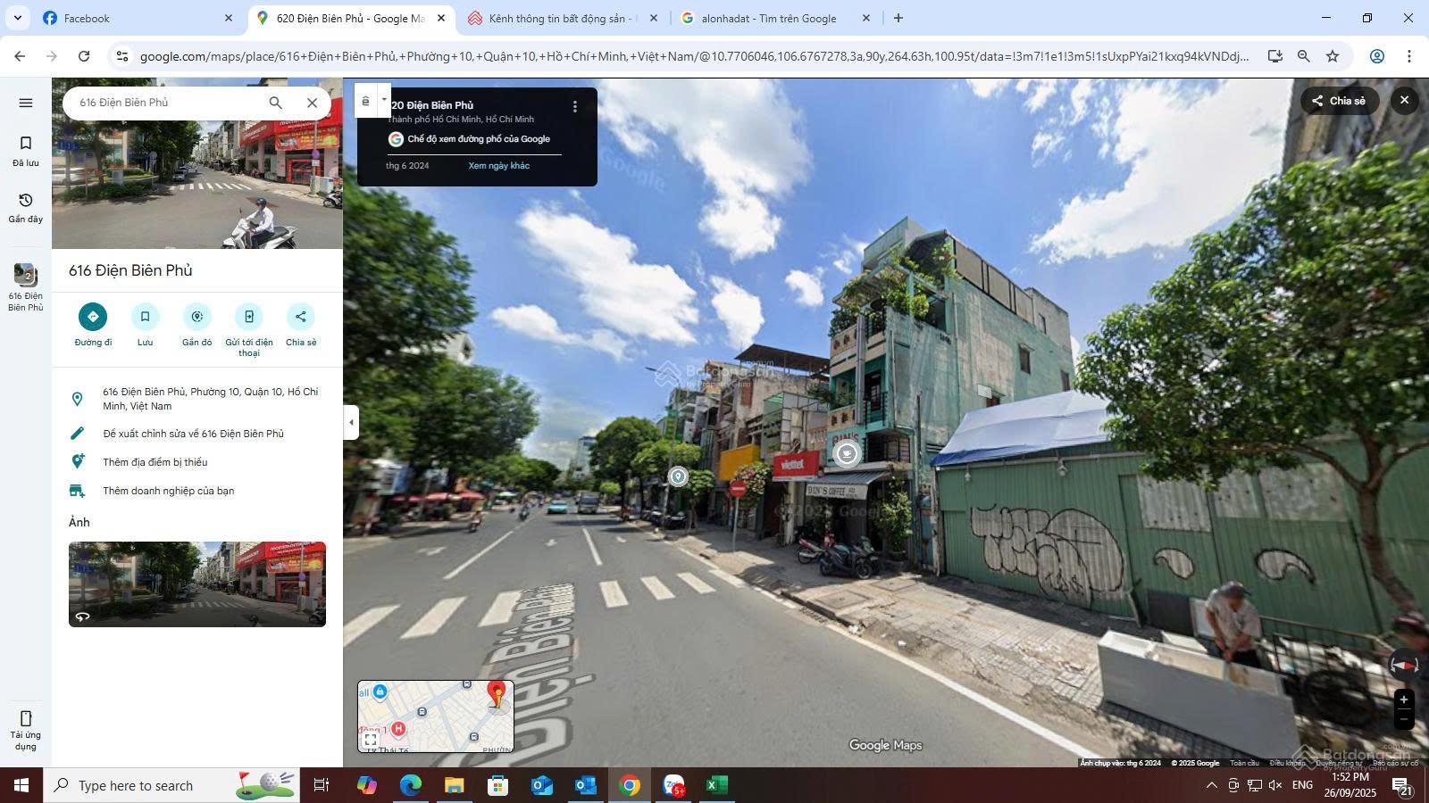Open Directions (Đường đi) for 616 Điện Biên Phủ
This screenshot has height=803, width=1429.
pyautogui.click(x=93, y=317)
